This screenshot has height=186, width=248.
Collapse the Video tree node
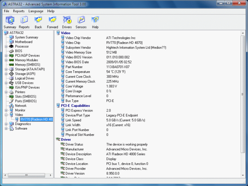pyautogui.click(x=6, y=115)
